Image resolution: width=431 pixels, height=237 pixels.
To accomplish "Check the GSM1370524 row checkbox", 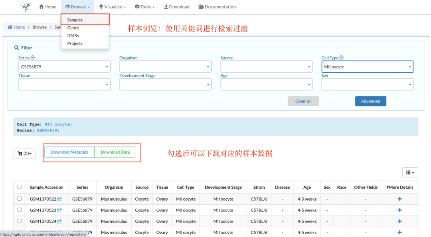I will click(20, 221).
